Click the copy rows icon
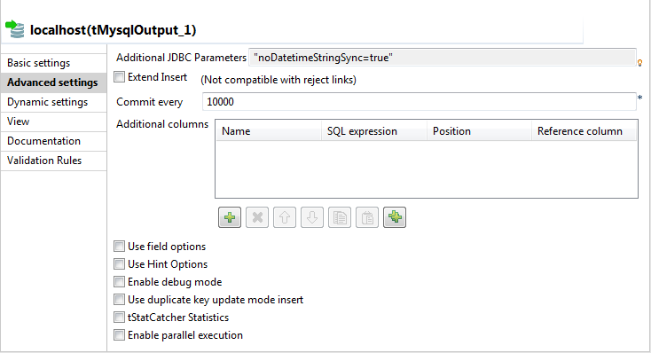Viewport: 651px width, 353px height. pos(339,217)
